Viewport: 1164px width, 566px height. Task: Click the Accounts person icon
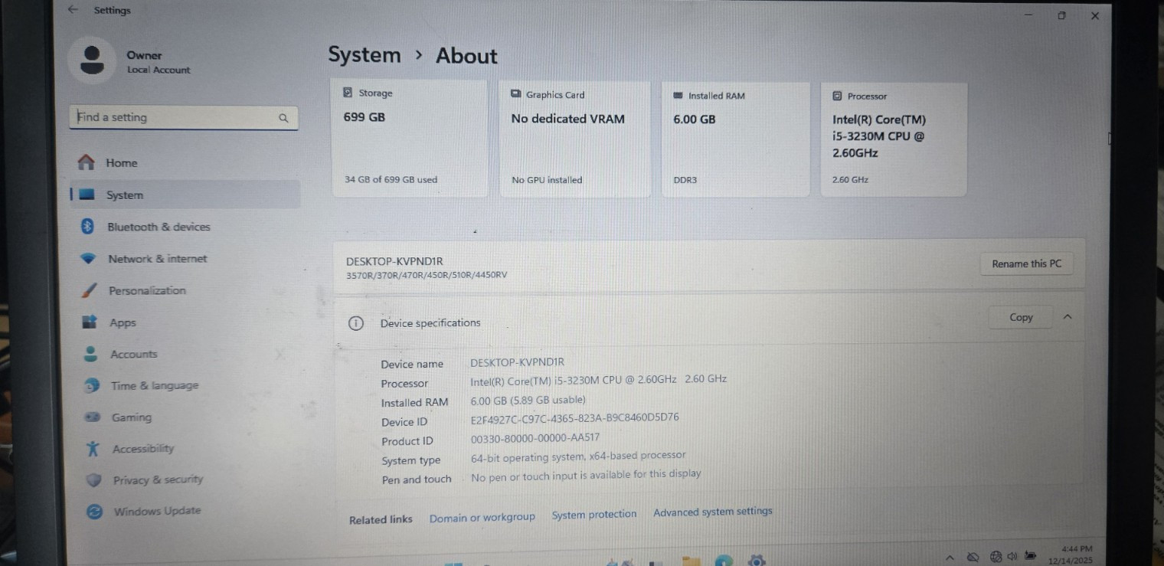(x=90, y=354)
